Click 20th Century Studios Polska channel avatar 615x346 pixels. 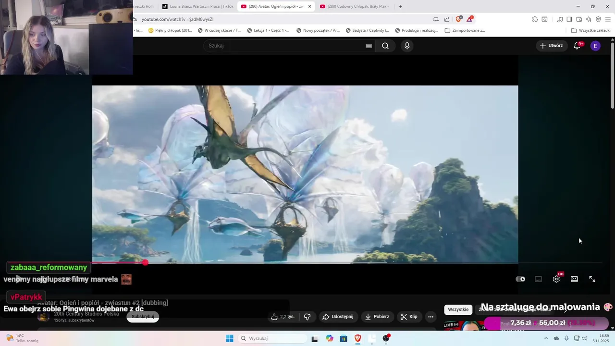43,317
